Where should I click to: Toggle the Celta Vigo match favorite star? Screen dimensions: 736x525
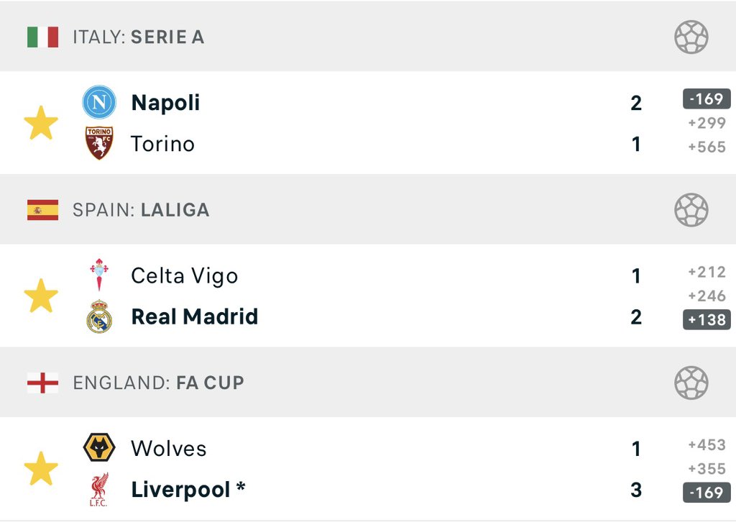click(41, 296)
